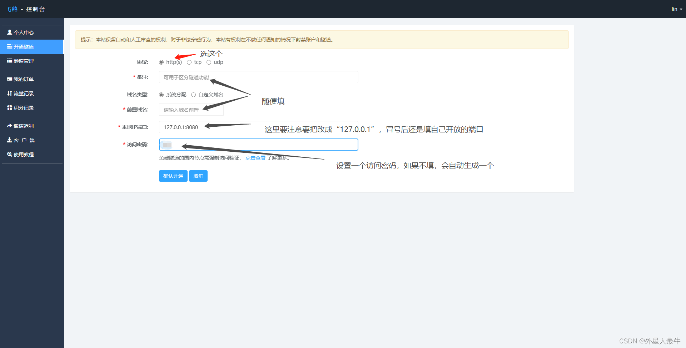The image size is (686, 348).
Task: Click the 提示 warning notice text
Action: 208,40
